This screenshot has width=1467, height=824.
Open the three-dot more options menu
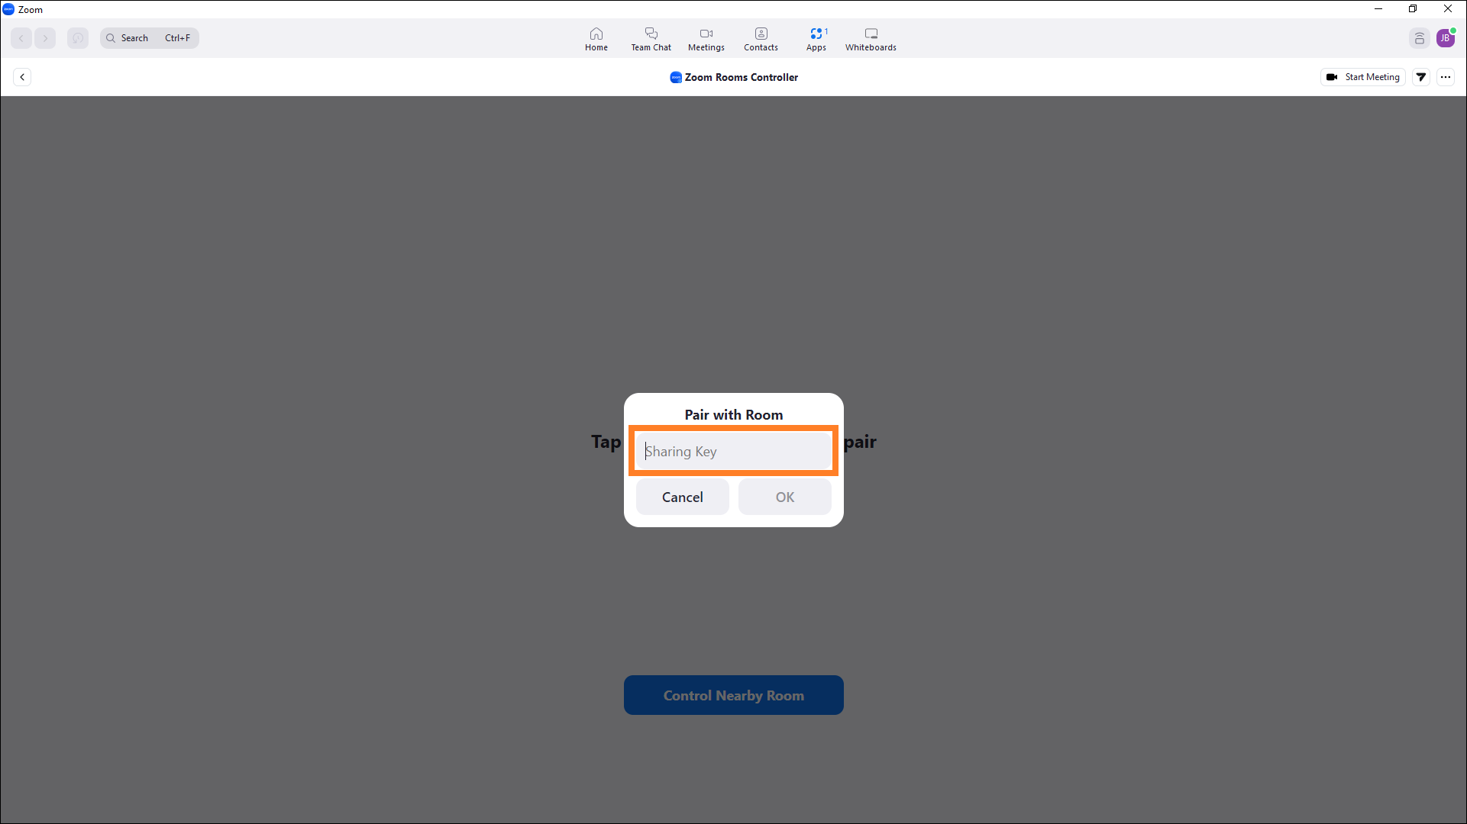point(1446,77)
